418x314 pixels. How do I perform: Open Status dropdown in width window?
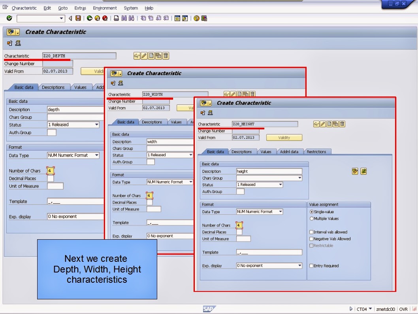coord(190,155)
